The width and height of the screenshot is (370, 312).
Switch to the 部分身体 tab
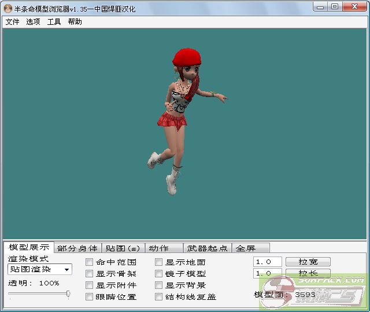(x=77, y=248)
